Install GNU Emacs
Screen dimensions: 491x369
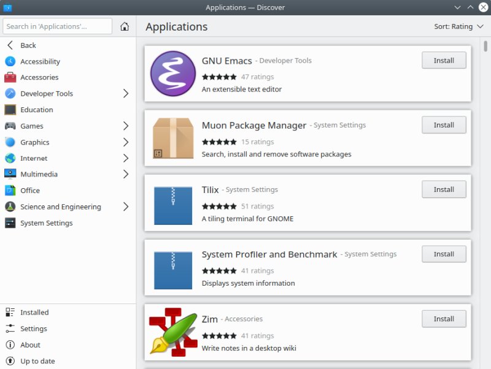444,61
